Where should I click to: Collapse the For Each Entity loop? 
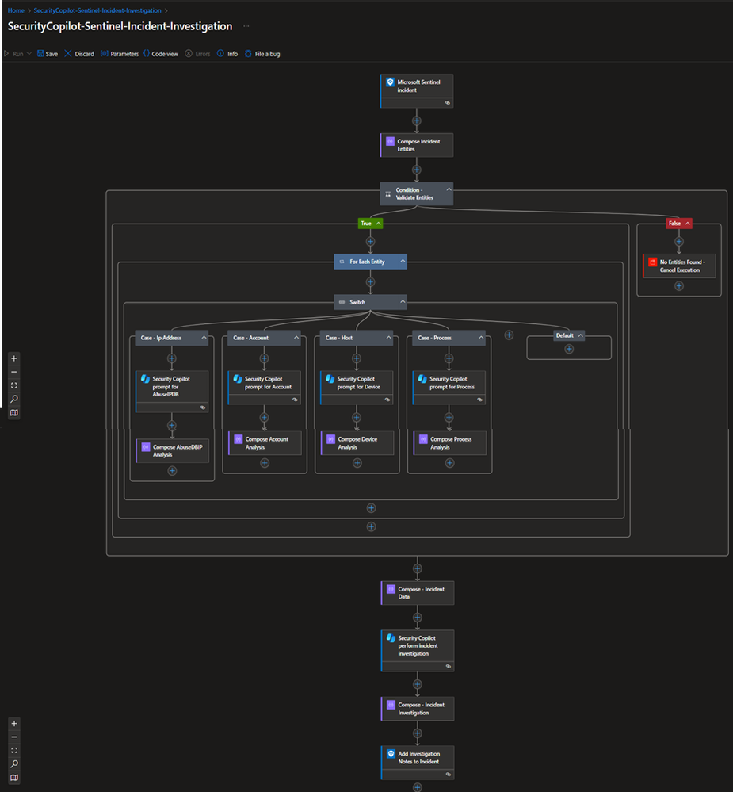pyautogui.click(x=403, y=261)
